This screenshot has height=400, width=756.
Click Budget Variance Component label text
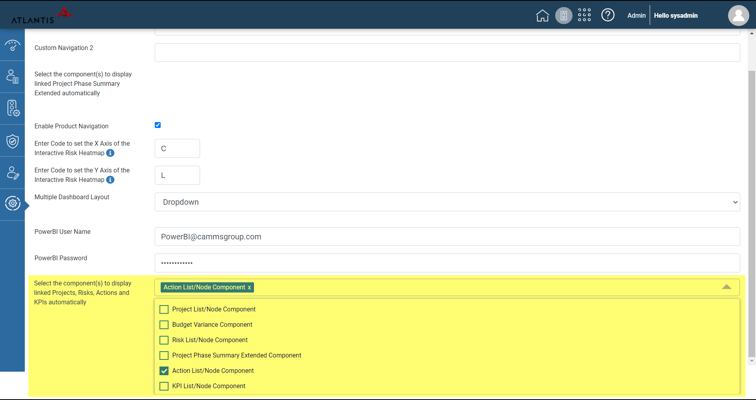[x=212, y=325]
